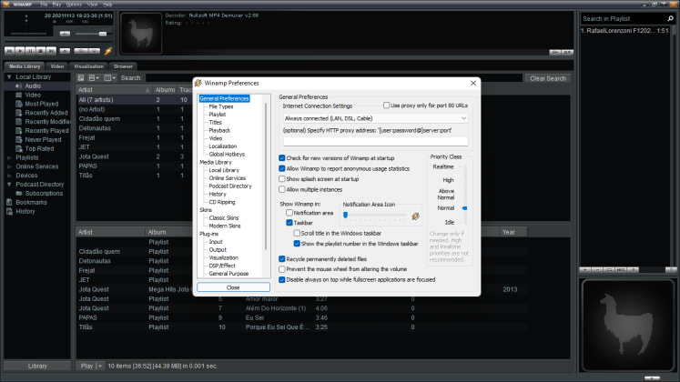Expand the Online Services tree node
Image resolution: width=680 pixels, height=382 pixels.
[x=9, y=166]
